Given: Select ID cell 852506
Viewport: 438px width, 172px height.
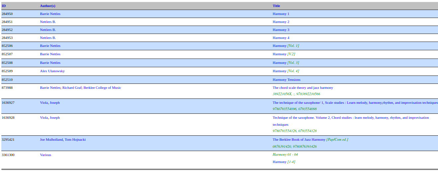Looking at the screenshot, I should click(x=7, y=46).
